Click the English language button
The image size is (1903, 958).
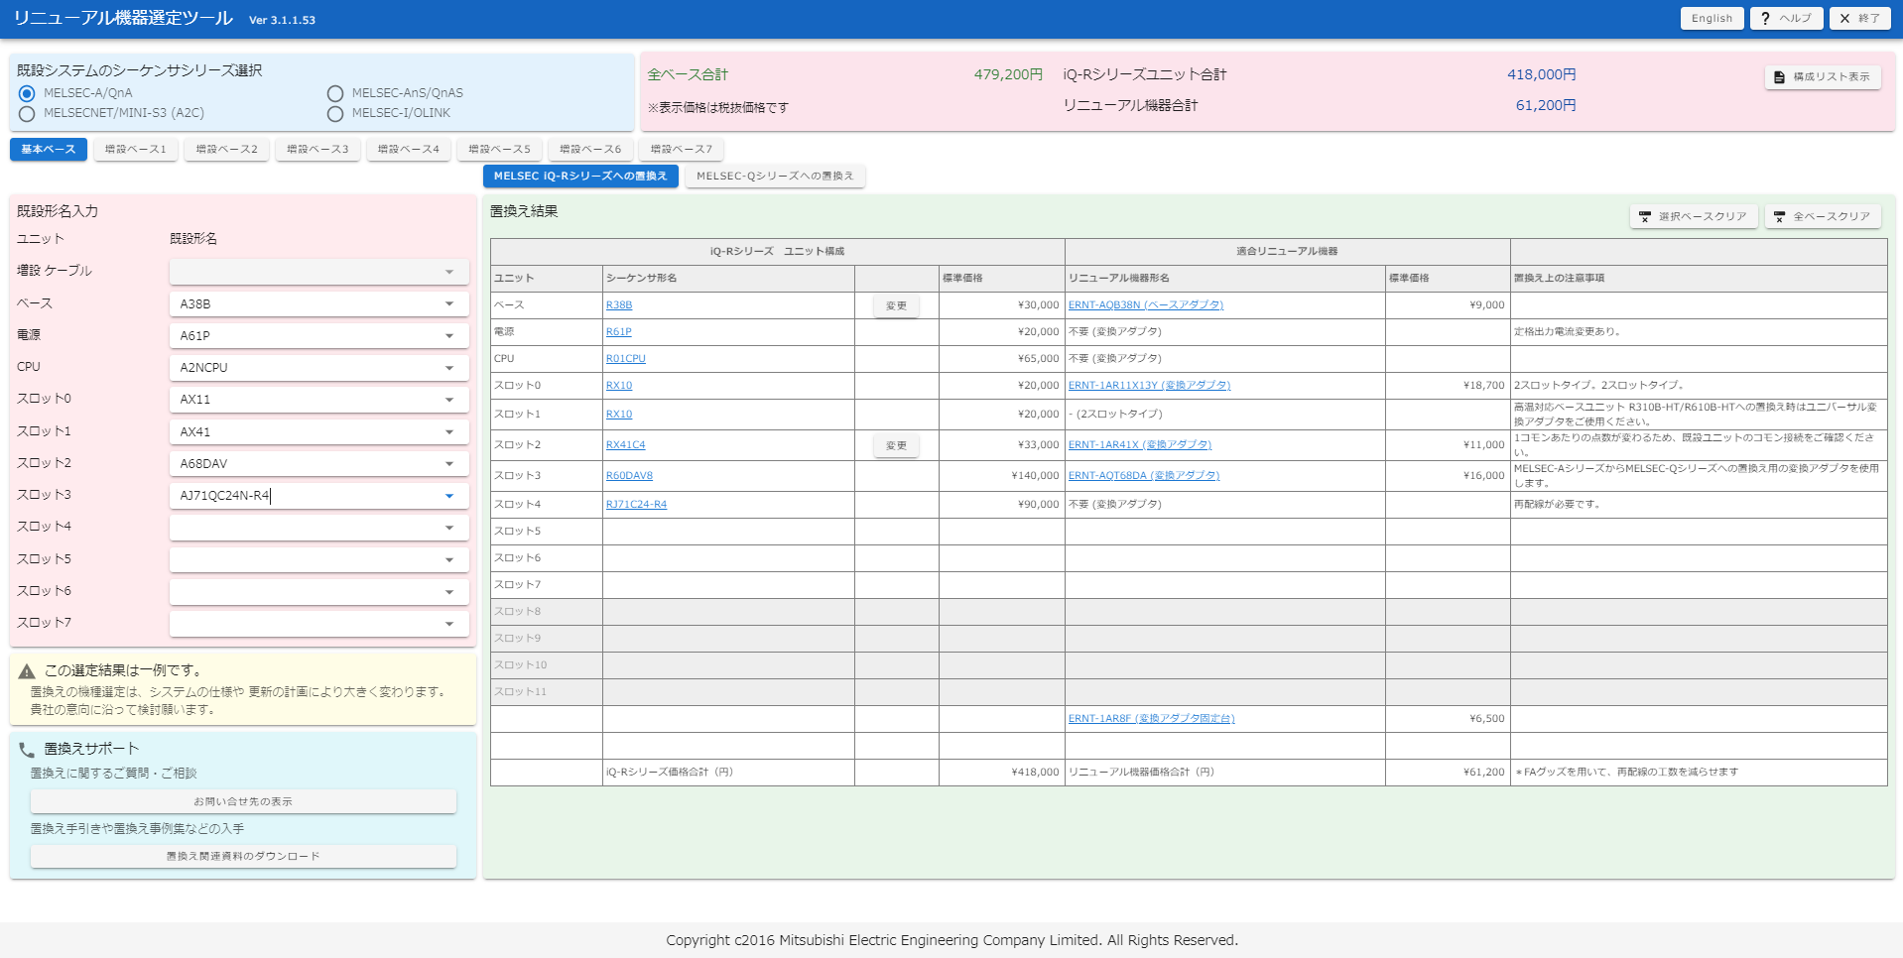[x=1712, y=19]
